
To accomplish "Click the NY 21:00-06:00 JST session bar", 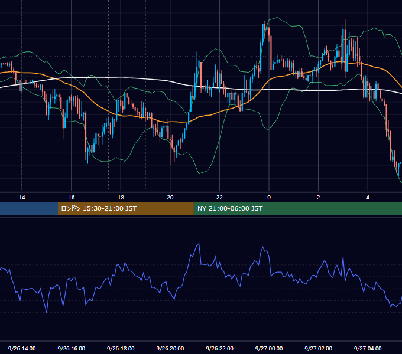I will [x=297, y=208].
